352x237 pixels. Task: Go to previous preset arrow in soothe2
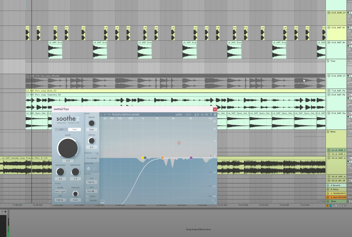[x=101, y=114]
